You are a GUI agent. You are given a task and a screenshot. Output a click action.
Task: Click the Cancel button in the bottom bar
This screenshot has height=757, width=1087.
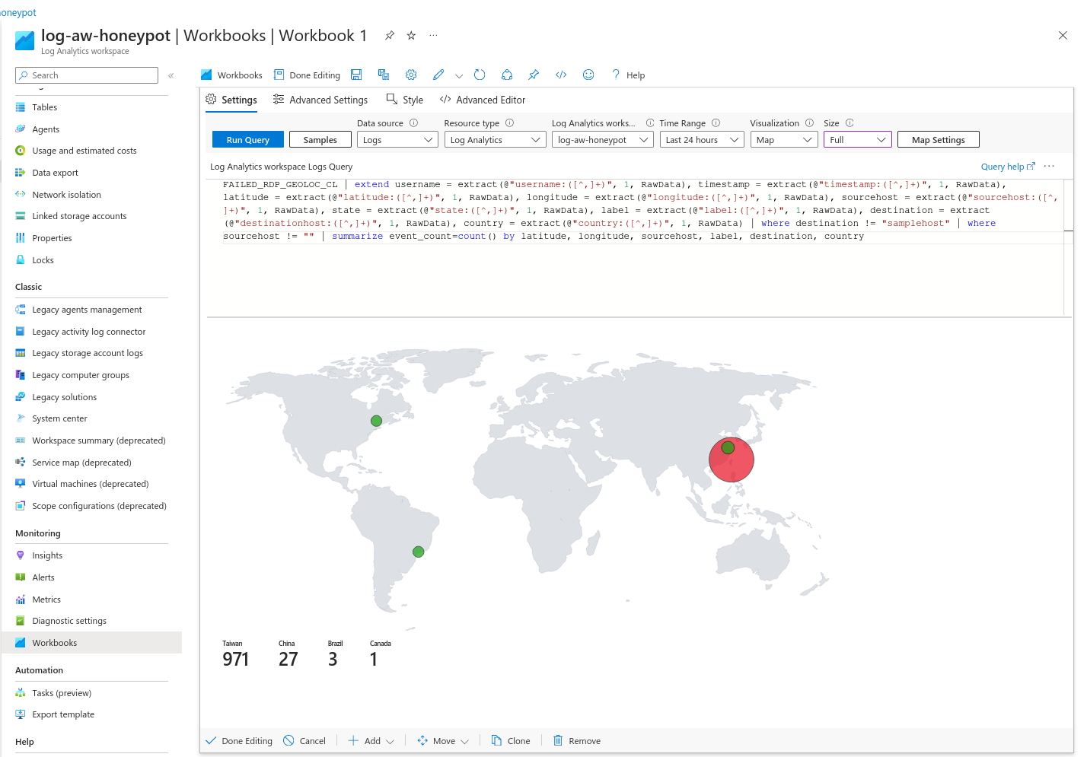304,741
